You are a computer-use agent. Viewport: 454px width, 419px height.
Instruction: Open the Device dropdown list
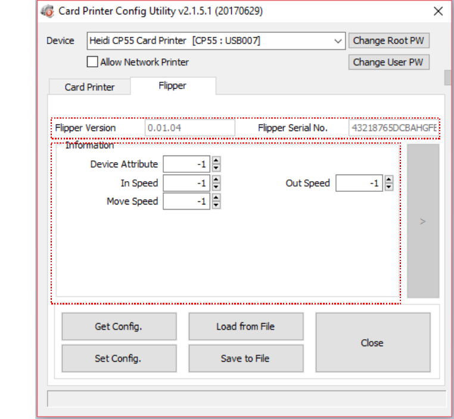tap(338, 41)
